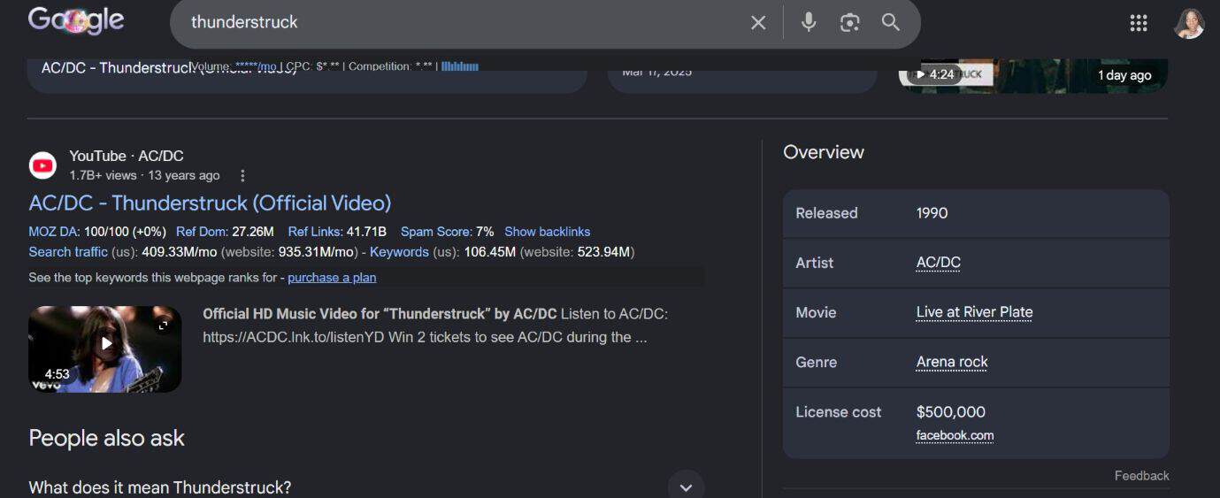Open the 4:24 video thumbnail at top

point(1033,75)
